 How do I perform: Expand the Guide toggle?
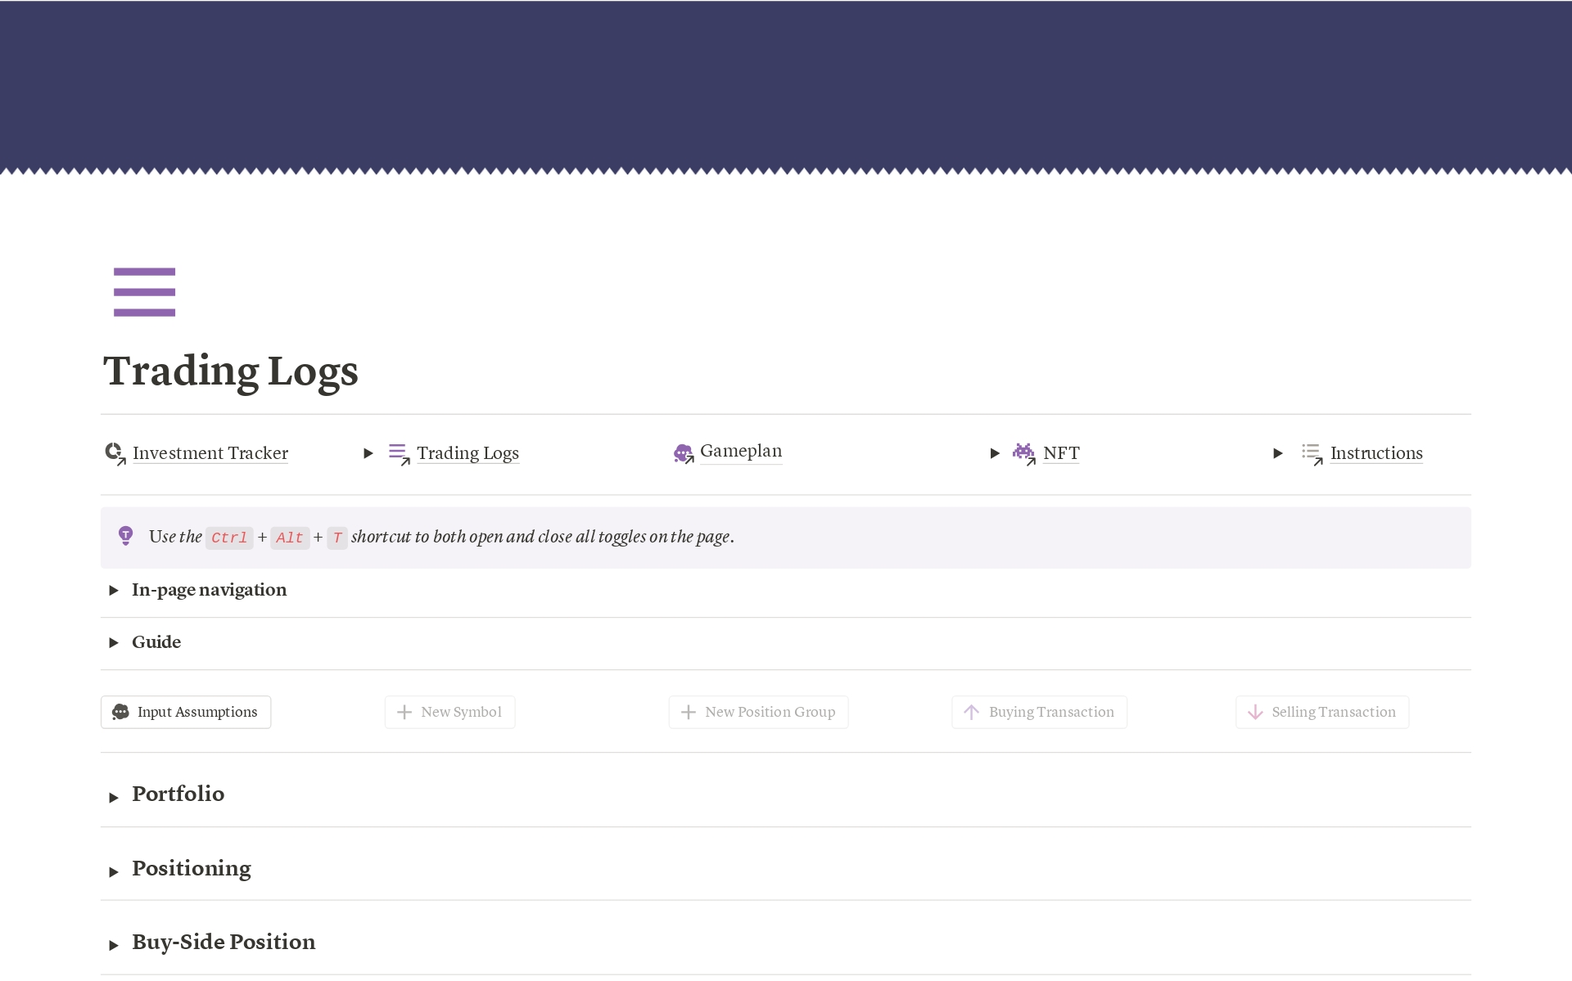tap(114, 643)
